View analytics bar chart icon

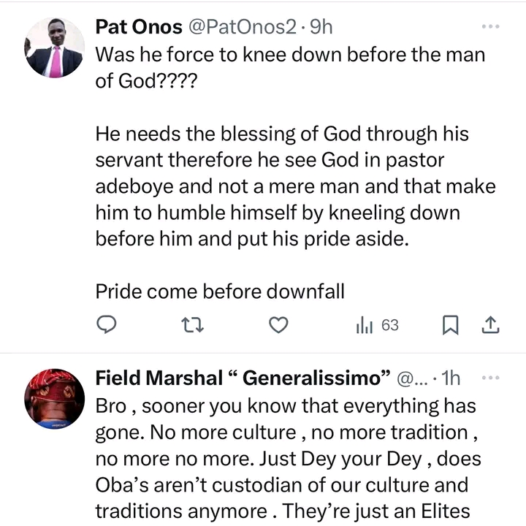[364, 325]
